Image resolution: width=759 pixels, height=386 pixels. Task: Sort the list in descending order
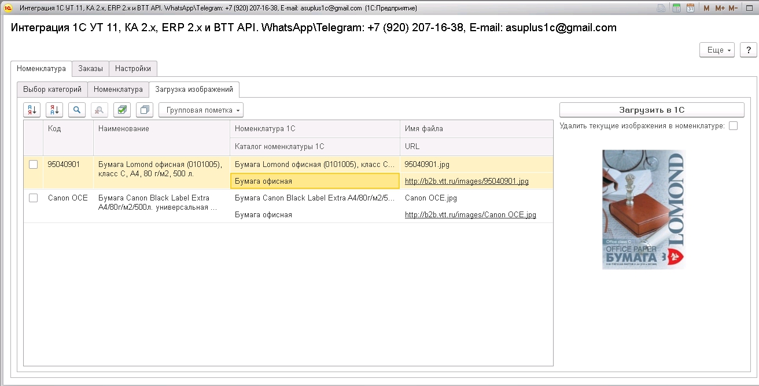pos(54,110)
